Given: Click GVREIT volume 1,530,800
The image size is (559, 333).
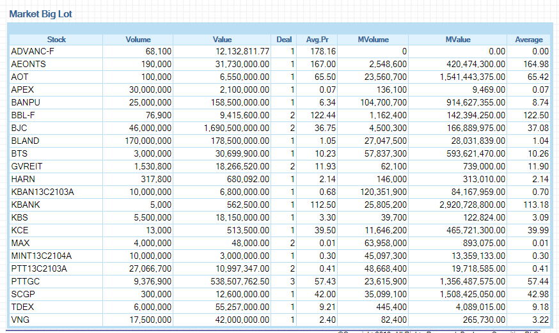Looking at the screenshot, I should [153, 167].
